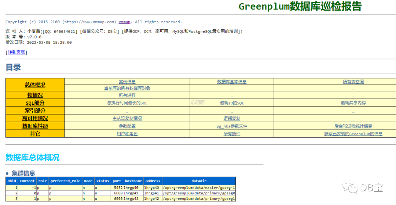
Task: Open the 参数配置 link
Action: (127, 126)
